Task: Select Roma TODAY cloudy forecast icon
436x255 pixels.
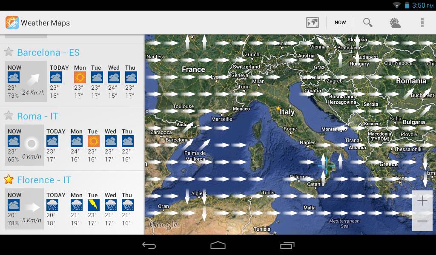Action: coord(52,141)
